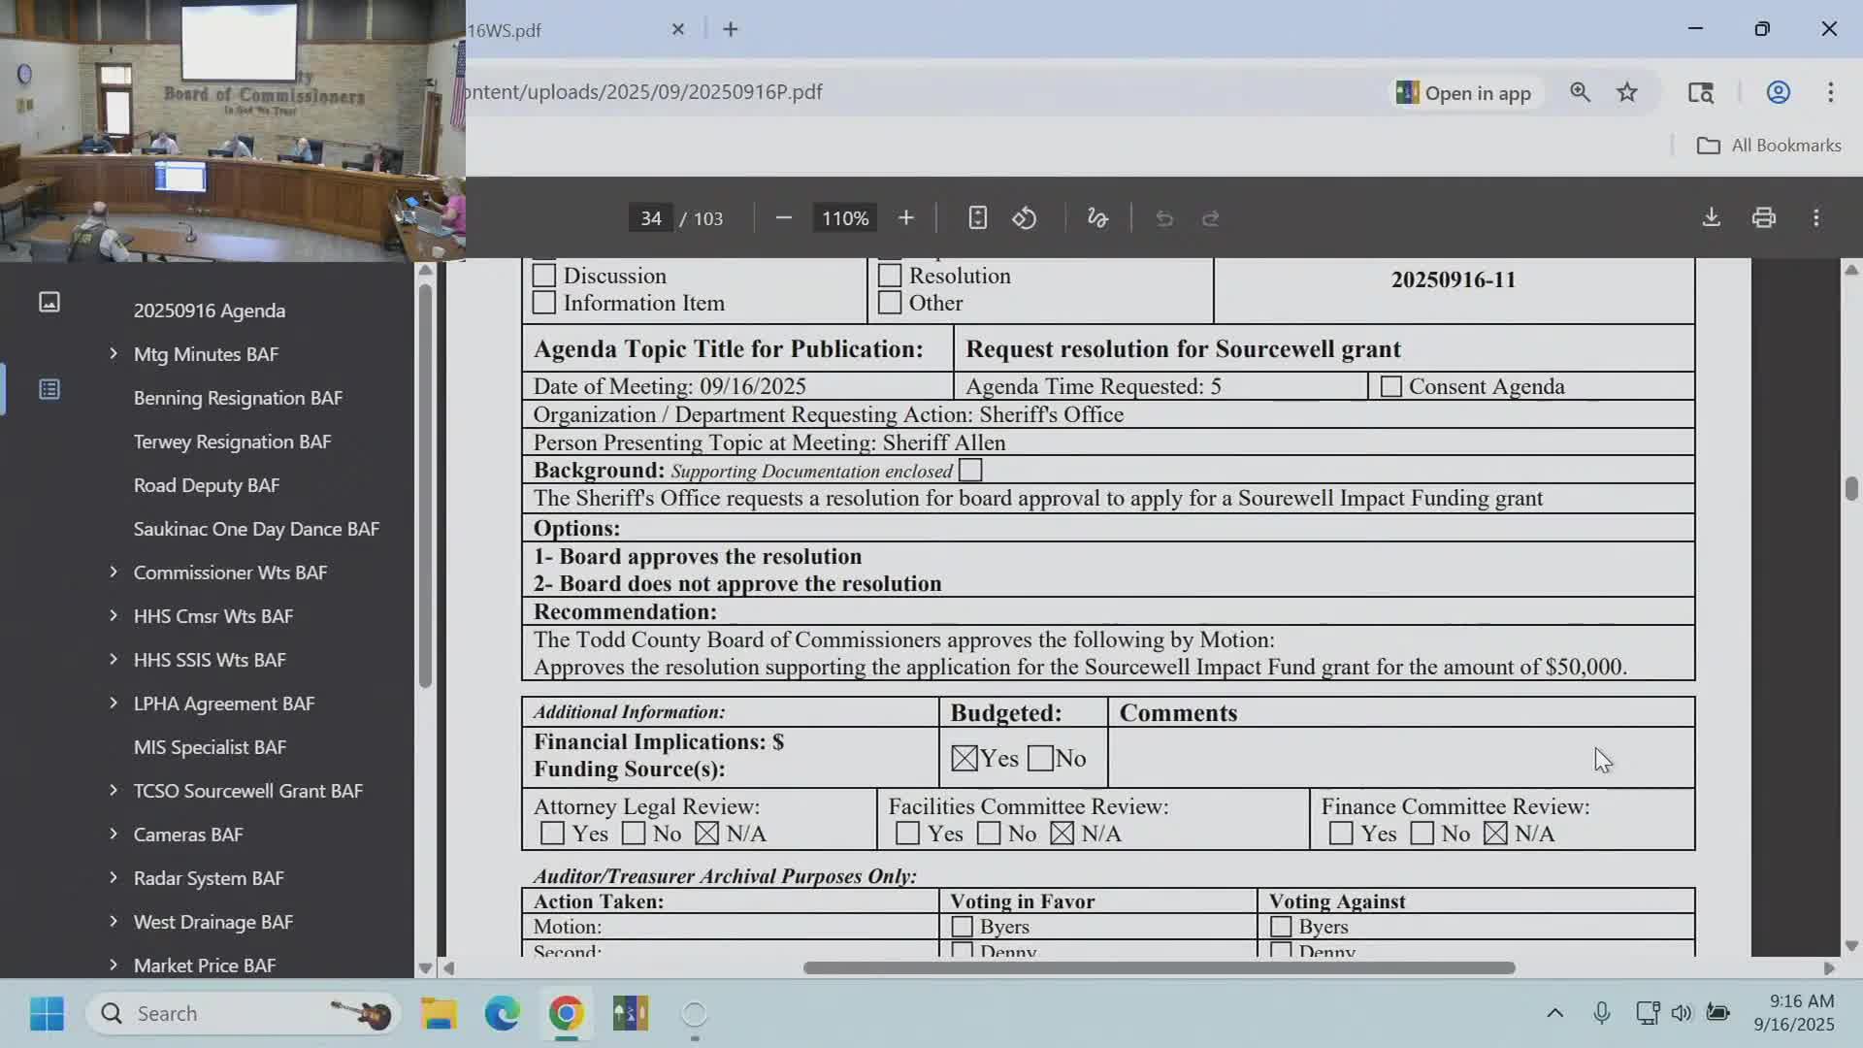Expand the Mtg Minutes BAF outline entry
Screen dimensions: 1863x1048
114,354
